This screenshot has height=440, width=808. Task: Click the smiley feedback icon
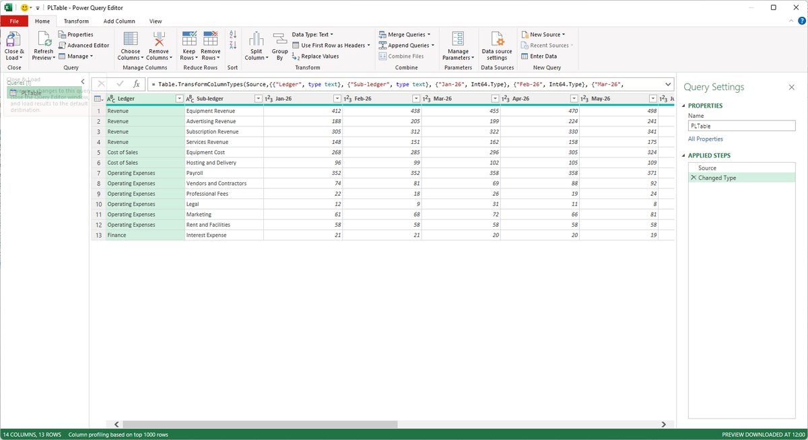pos(25,7)
